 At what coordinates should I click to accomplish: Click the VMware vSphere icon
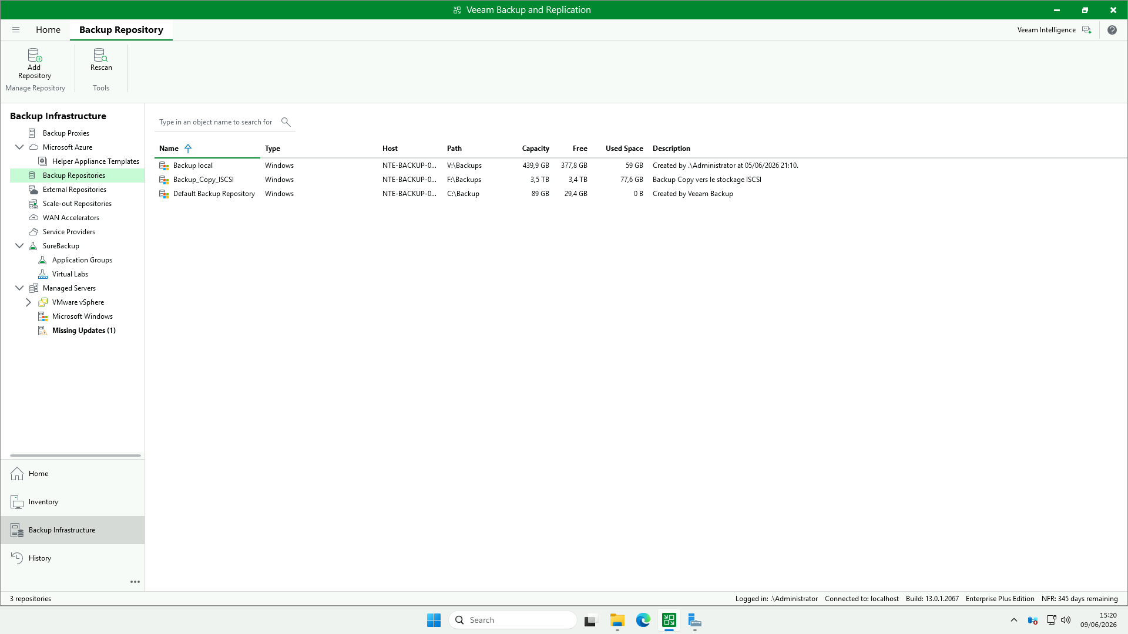click(x=42, y=302)
